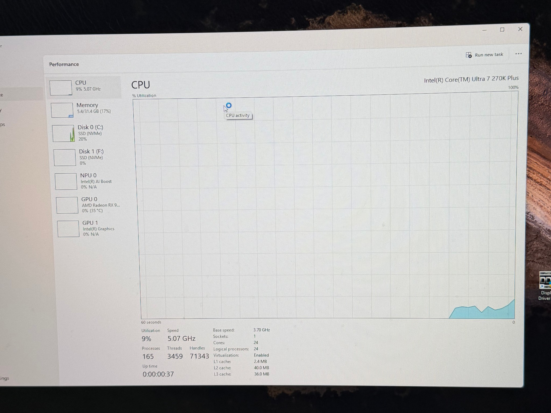Image resolution: width=551 pixels, height=413 pixels.
Task: Click the L2 cache 40.0 MB value
Action: (x=262, y=368)
